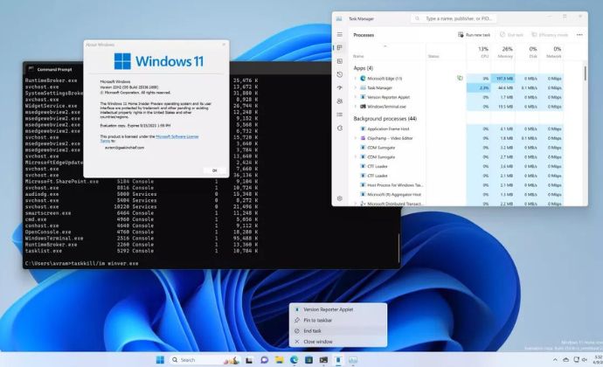The width and height of the screenshot is (603, 367).
Task: Open Startup apps icon in Task Manager sidebar
Action: click(340, 87)
